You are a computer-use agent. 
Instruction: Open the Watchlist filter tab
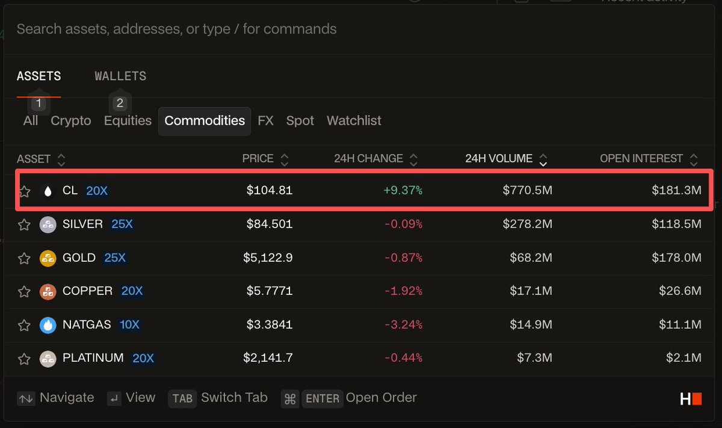click(354, 121)
